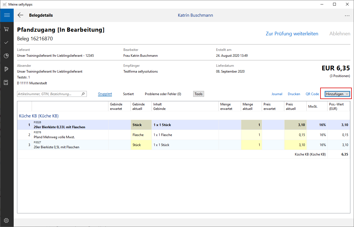The width and height of the screenshot is (354, 227).
Task: Click the search magnifier icon
Action: (x=83, y=94)
